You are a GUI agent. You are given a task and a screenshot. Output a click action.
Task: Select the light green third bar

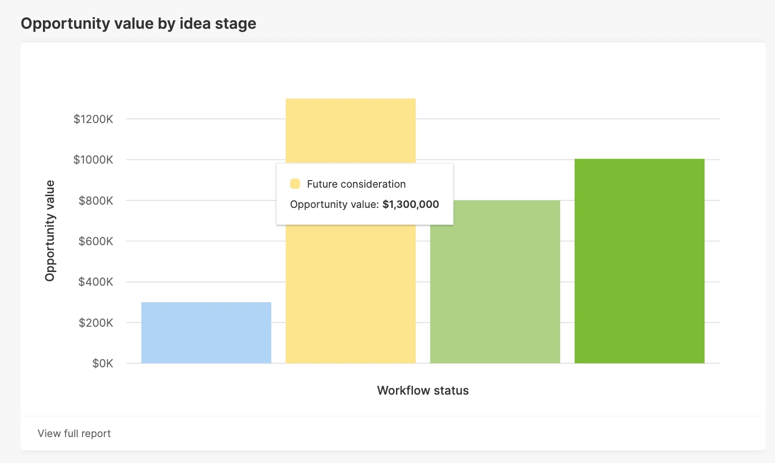(495, 283)
